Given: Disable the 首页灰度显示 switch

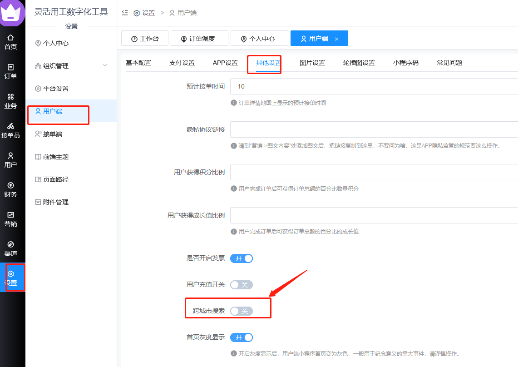Looking at the screenshot, I should pyautogui.click(x=242, y=337).
